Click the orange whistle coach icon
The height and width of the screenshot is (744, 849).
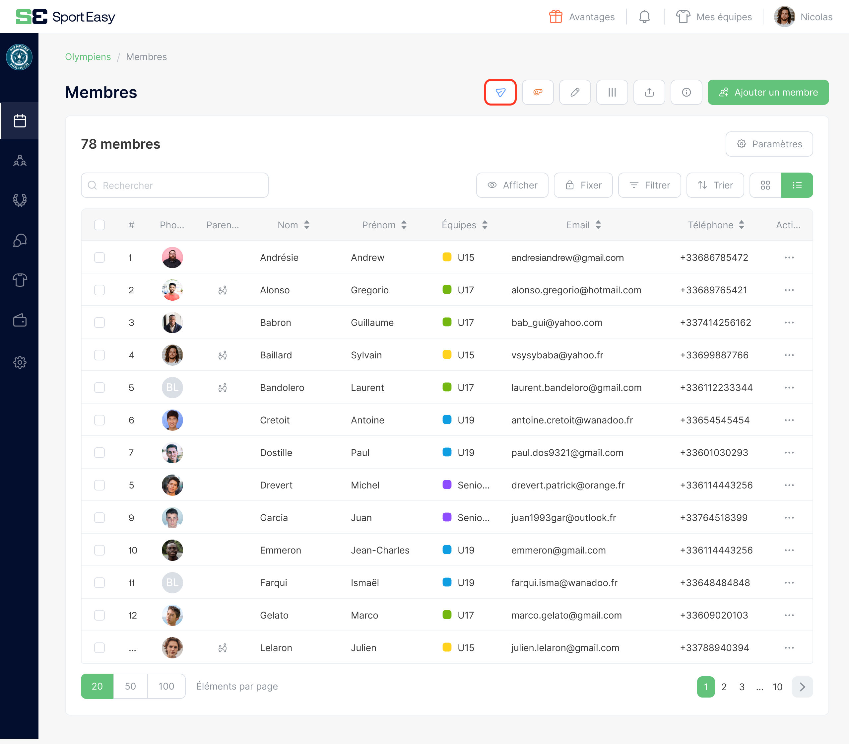pos(537,92)
